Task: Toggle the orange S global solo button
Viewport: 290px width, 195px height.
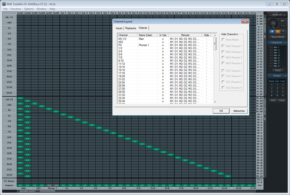Action: tap(277, 31)
